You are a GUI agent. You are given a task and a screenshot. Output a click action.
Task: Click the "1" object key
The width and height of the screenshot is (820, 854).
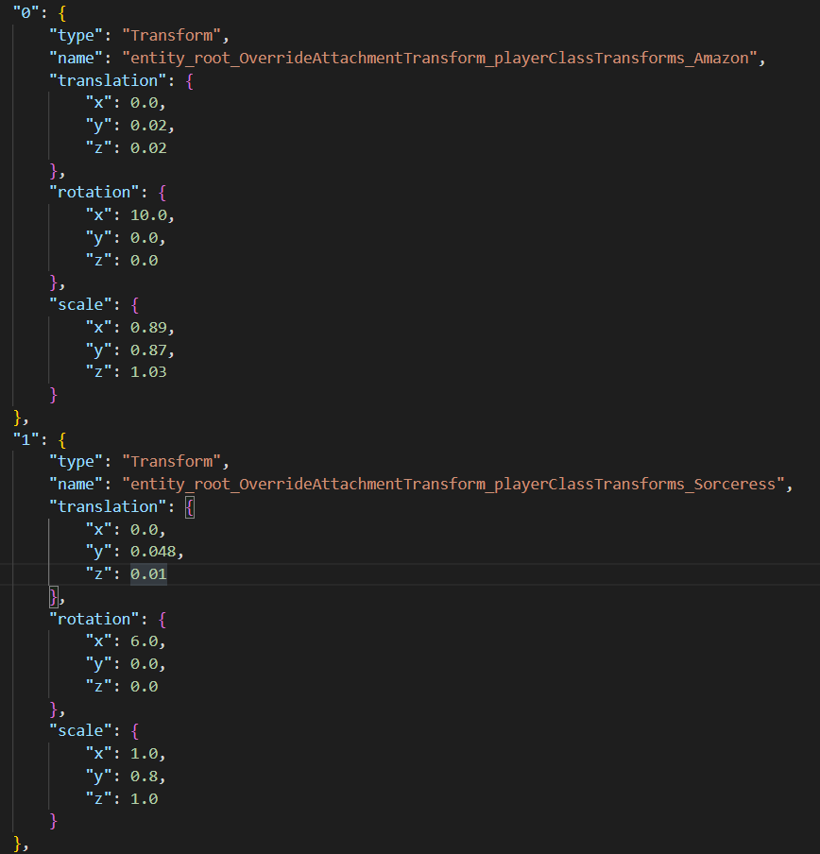pyautogui.click(x=26, y=439)
